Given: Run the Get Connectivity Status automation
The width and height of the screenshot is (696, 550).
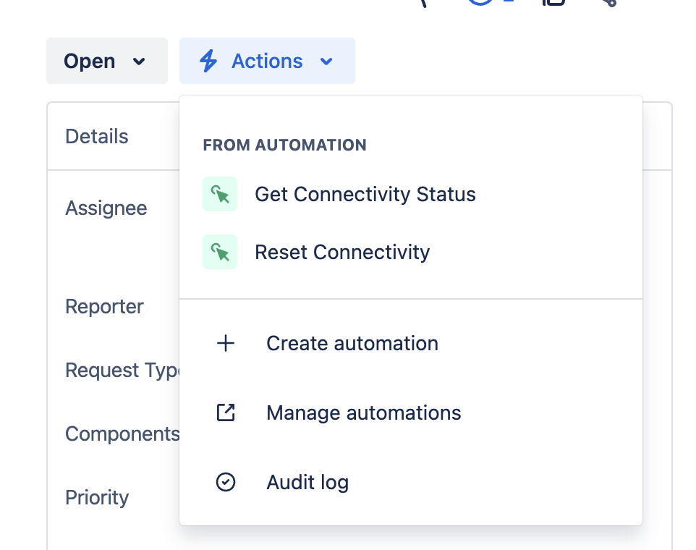Looking at the screenshot, I should pos(365,194).
